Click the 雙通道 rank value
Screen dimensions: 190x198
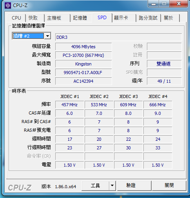coord(164,64)
